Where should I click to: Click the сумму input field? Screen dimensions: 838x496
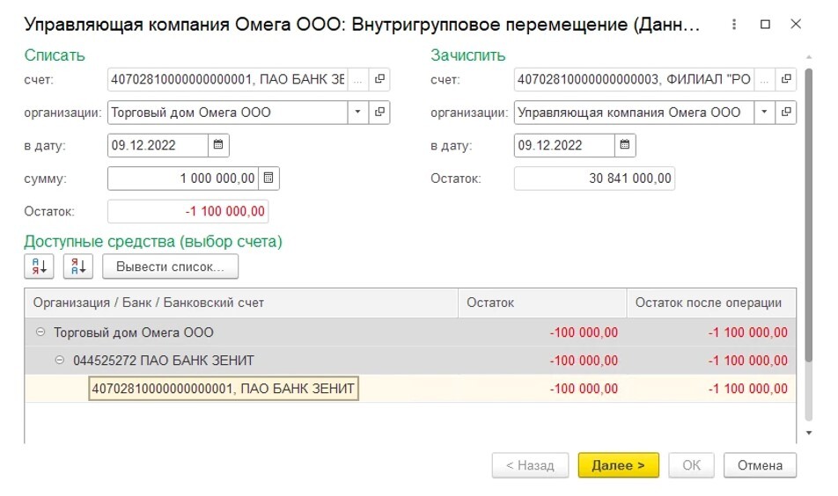pos(183,179)
